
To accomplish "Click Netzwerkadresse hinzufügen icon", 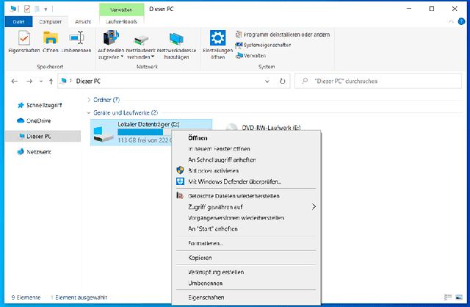I will click(x=176, y=39).
